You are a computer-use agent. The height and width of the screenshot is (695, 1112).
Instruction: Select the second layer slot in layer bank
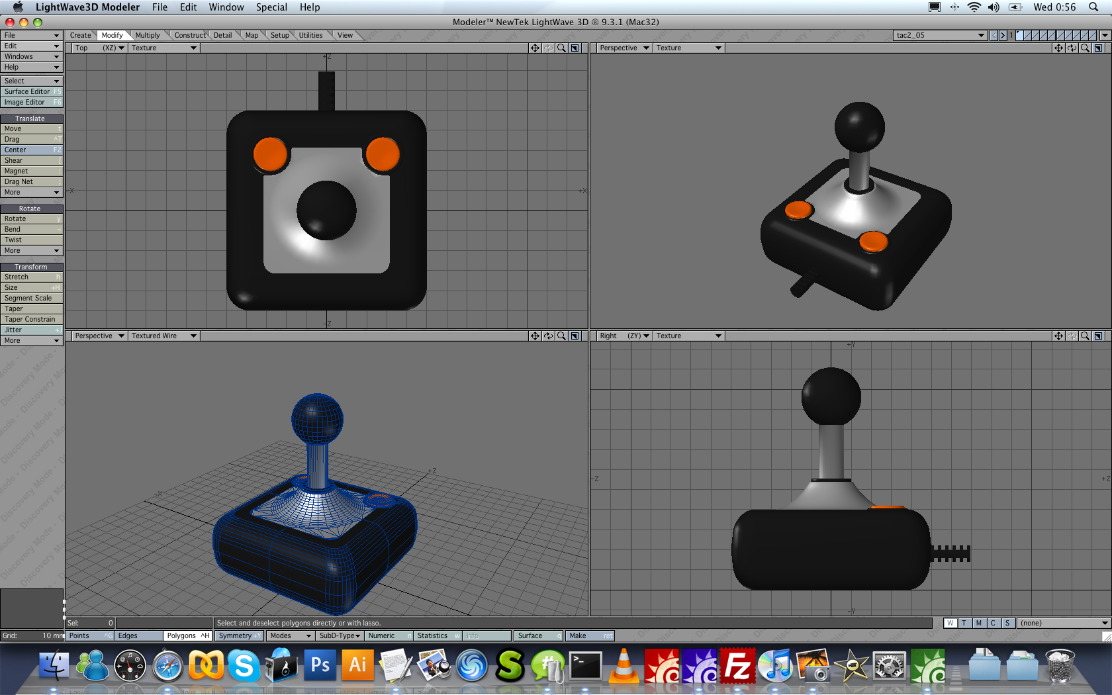tap(1027, 35)
